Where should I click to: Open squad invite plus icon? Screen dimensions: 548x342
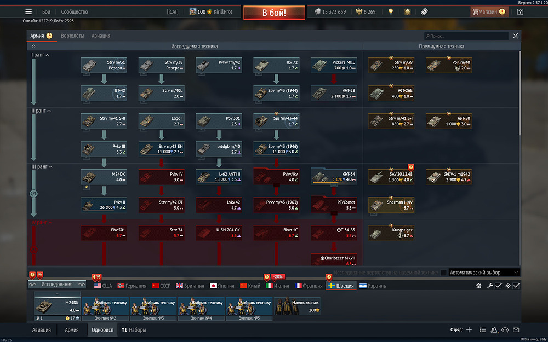tap(469, 330)
